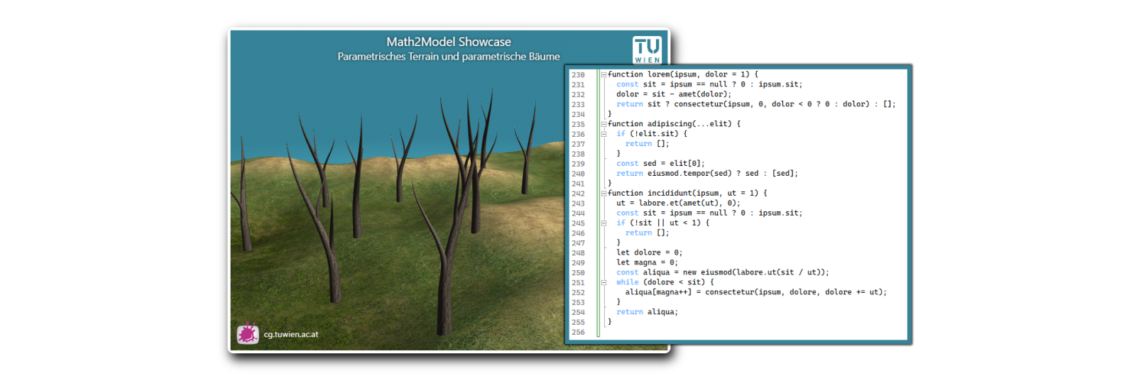The height and width of the screenshot is (390, 1136).
Task: Click the 'const sed = elit[0];' line
Action: coord(660,164)
